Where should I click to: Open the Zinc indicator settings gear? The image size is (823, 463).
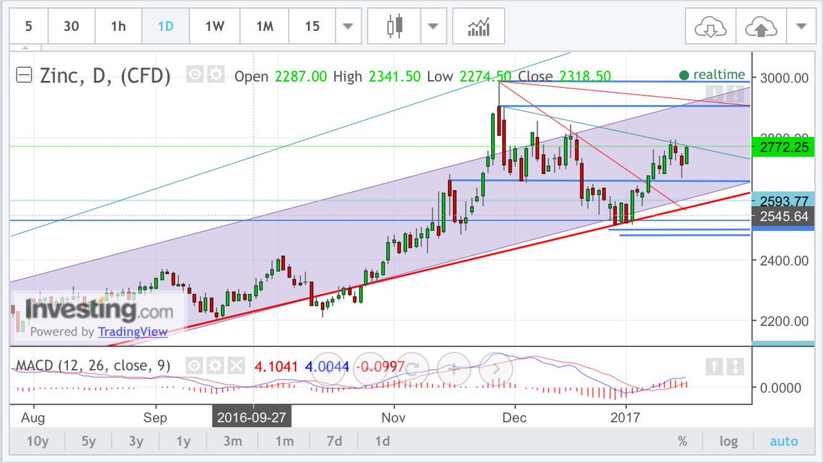click(215, 75)
